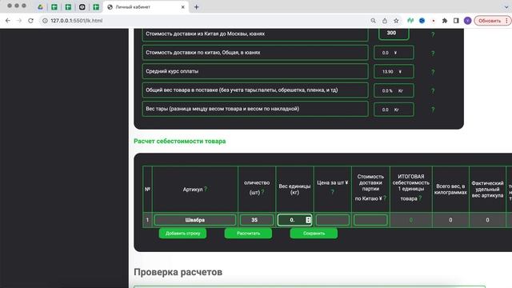
Task: Click empty Цена за шт input in row 1
Action: (x=333, y=220)
